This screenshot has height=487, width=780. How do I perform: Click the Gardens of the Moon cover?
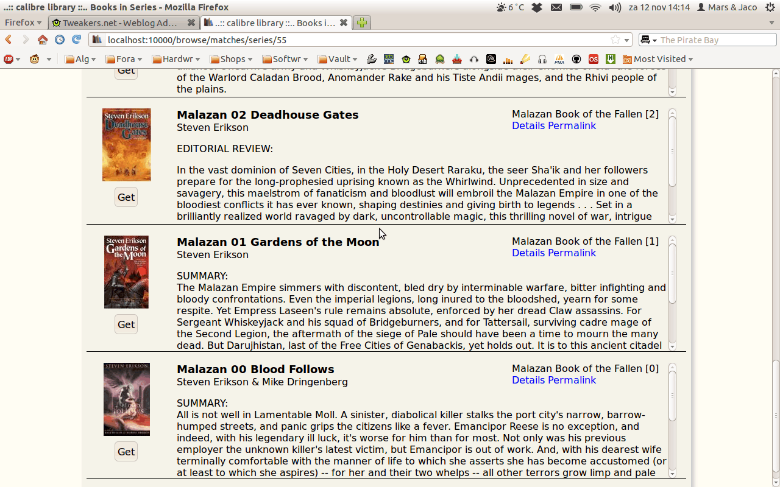pyautogui.click(x=126, y=272)
